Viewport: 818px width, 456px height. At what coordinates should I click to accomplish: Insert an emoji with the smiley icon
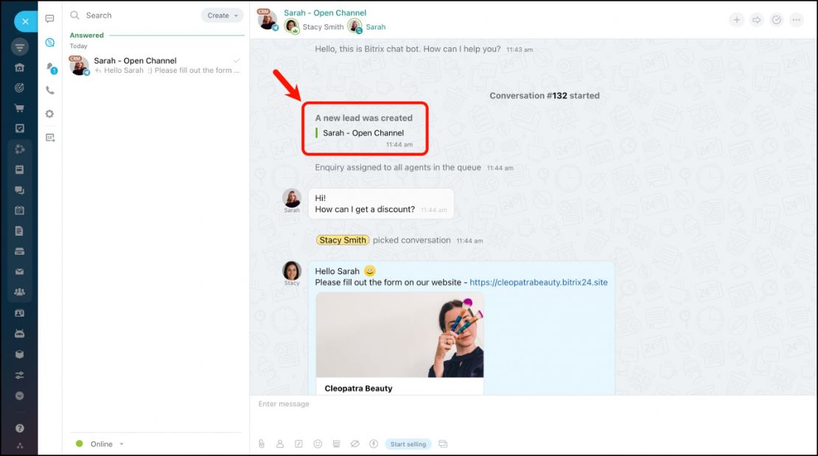point(317,444)
